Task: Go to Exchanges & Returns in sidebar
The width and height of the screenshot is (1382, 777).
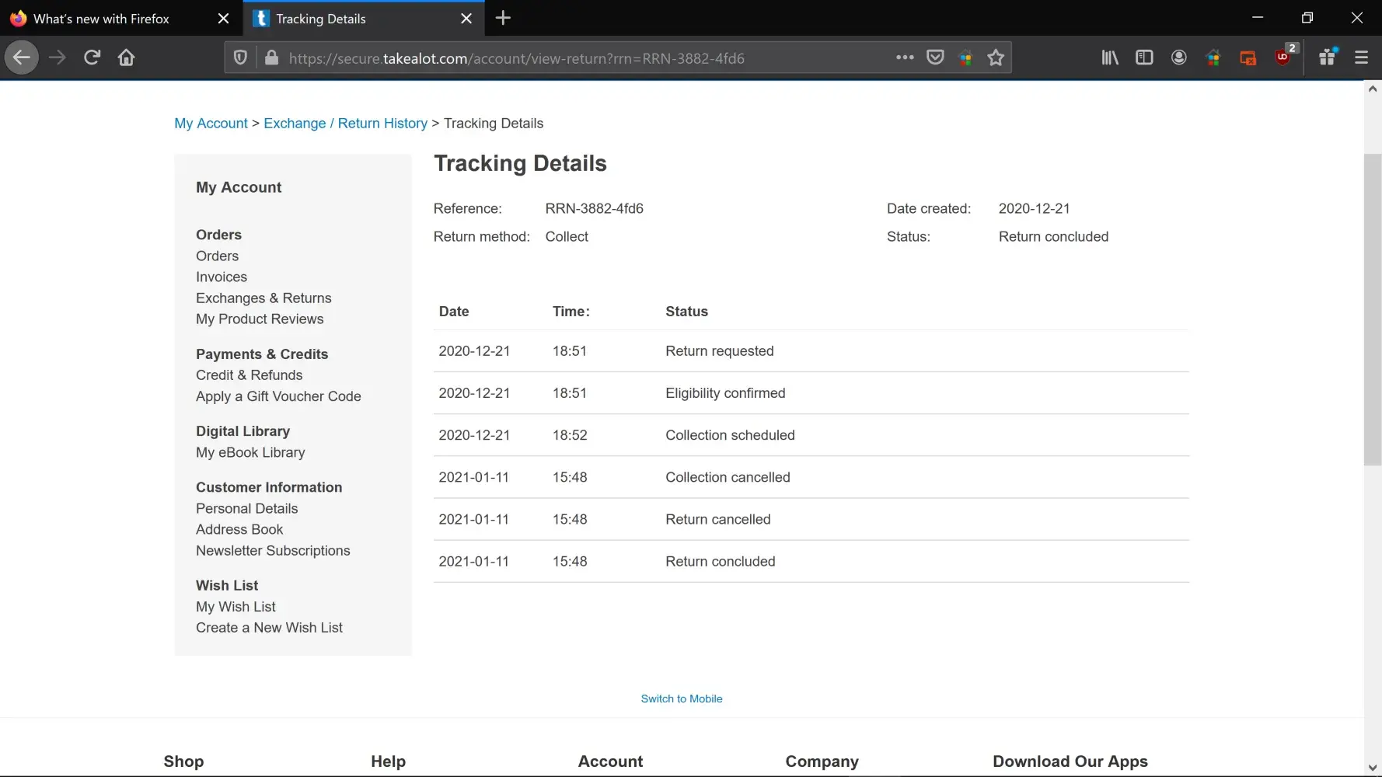Action: pyautogui.click(x=263, y=298)
